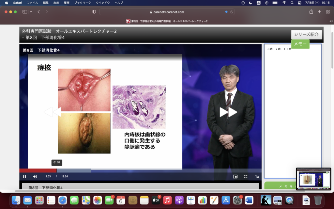This screenshot has height=209, width=334.
Task: Enable picture-in-picture in video player
Action: (235, 177)
